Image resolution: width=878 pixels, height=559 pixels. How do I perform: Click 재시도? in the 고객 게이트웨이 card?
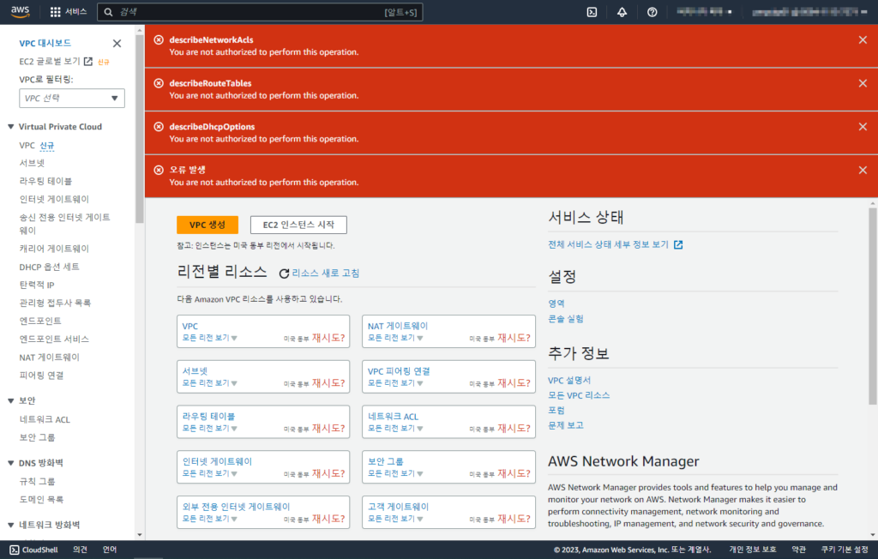point(514,519)
